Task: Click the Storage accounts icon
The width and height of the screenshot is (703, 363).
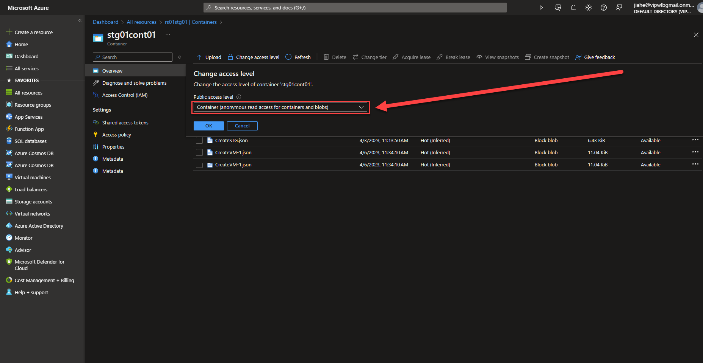Action: 9,202
